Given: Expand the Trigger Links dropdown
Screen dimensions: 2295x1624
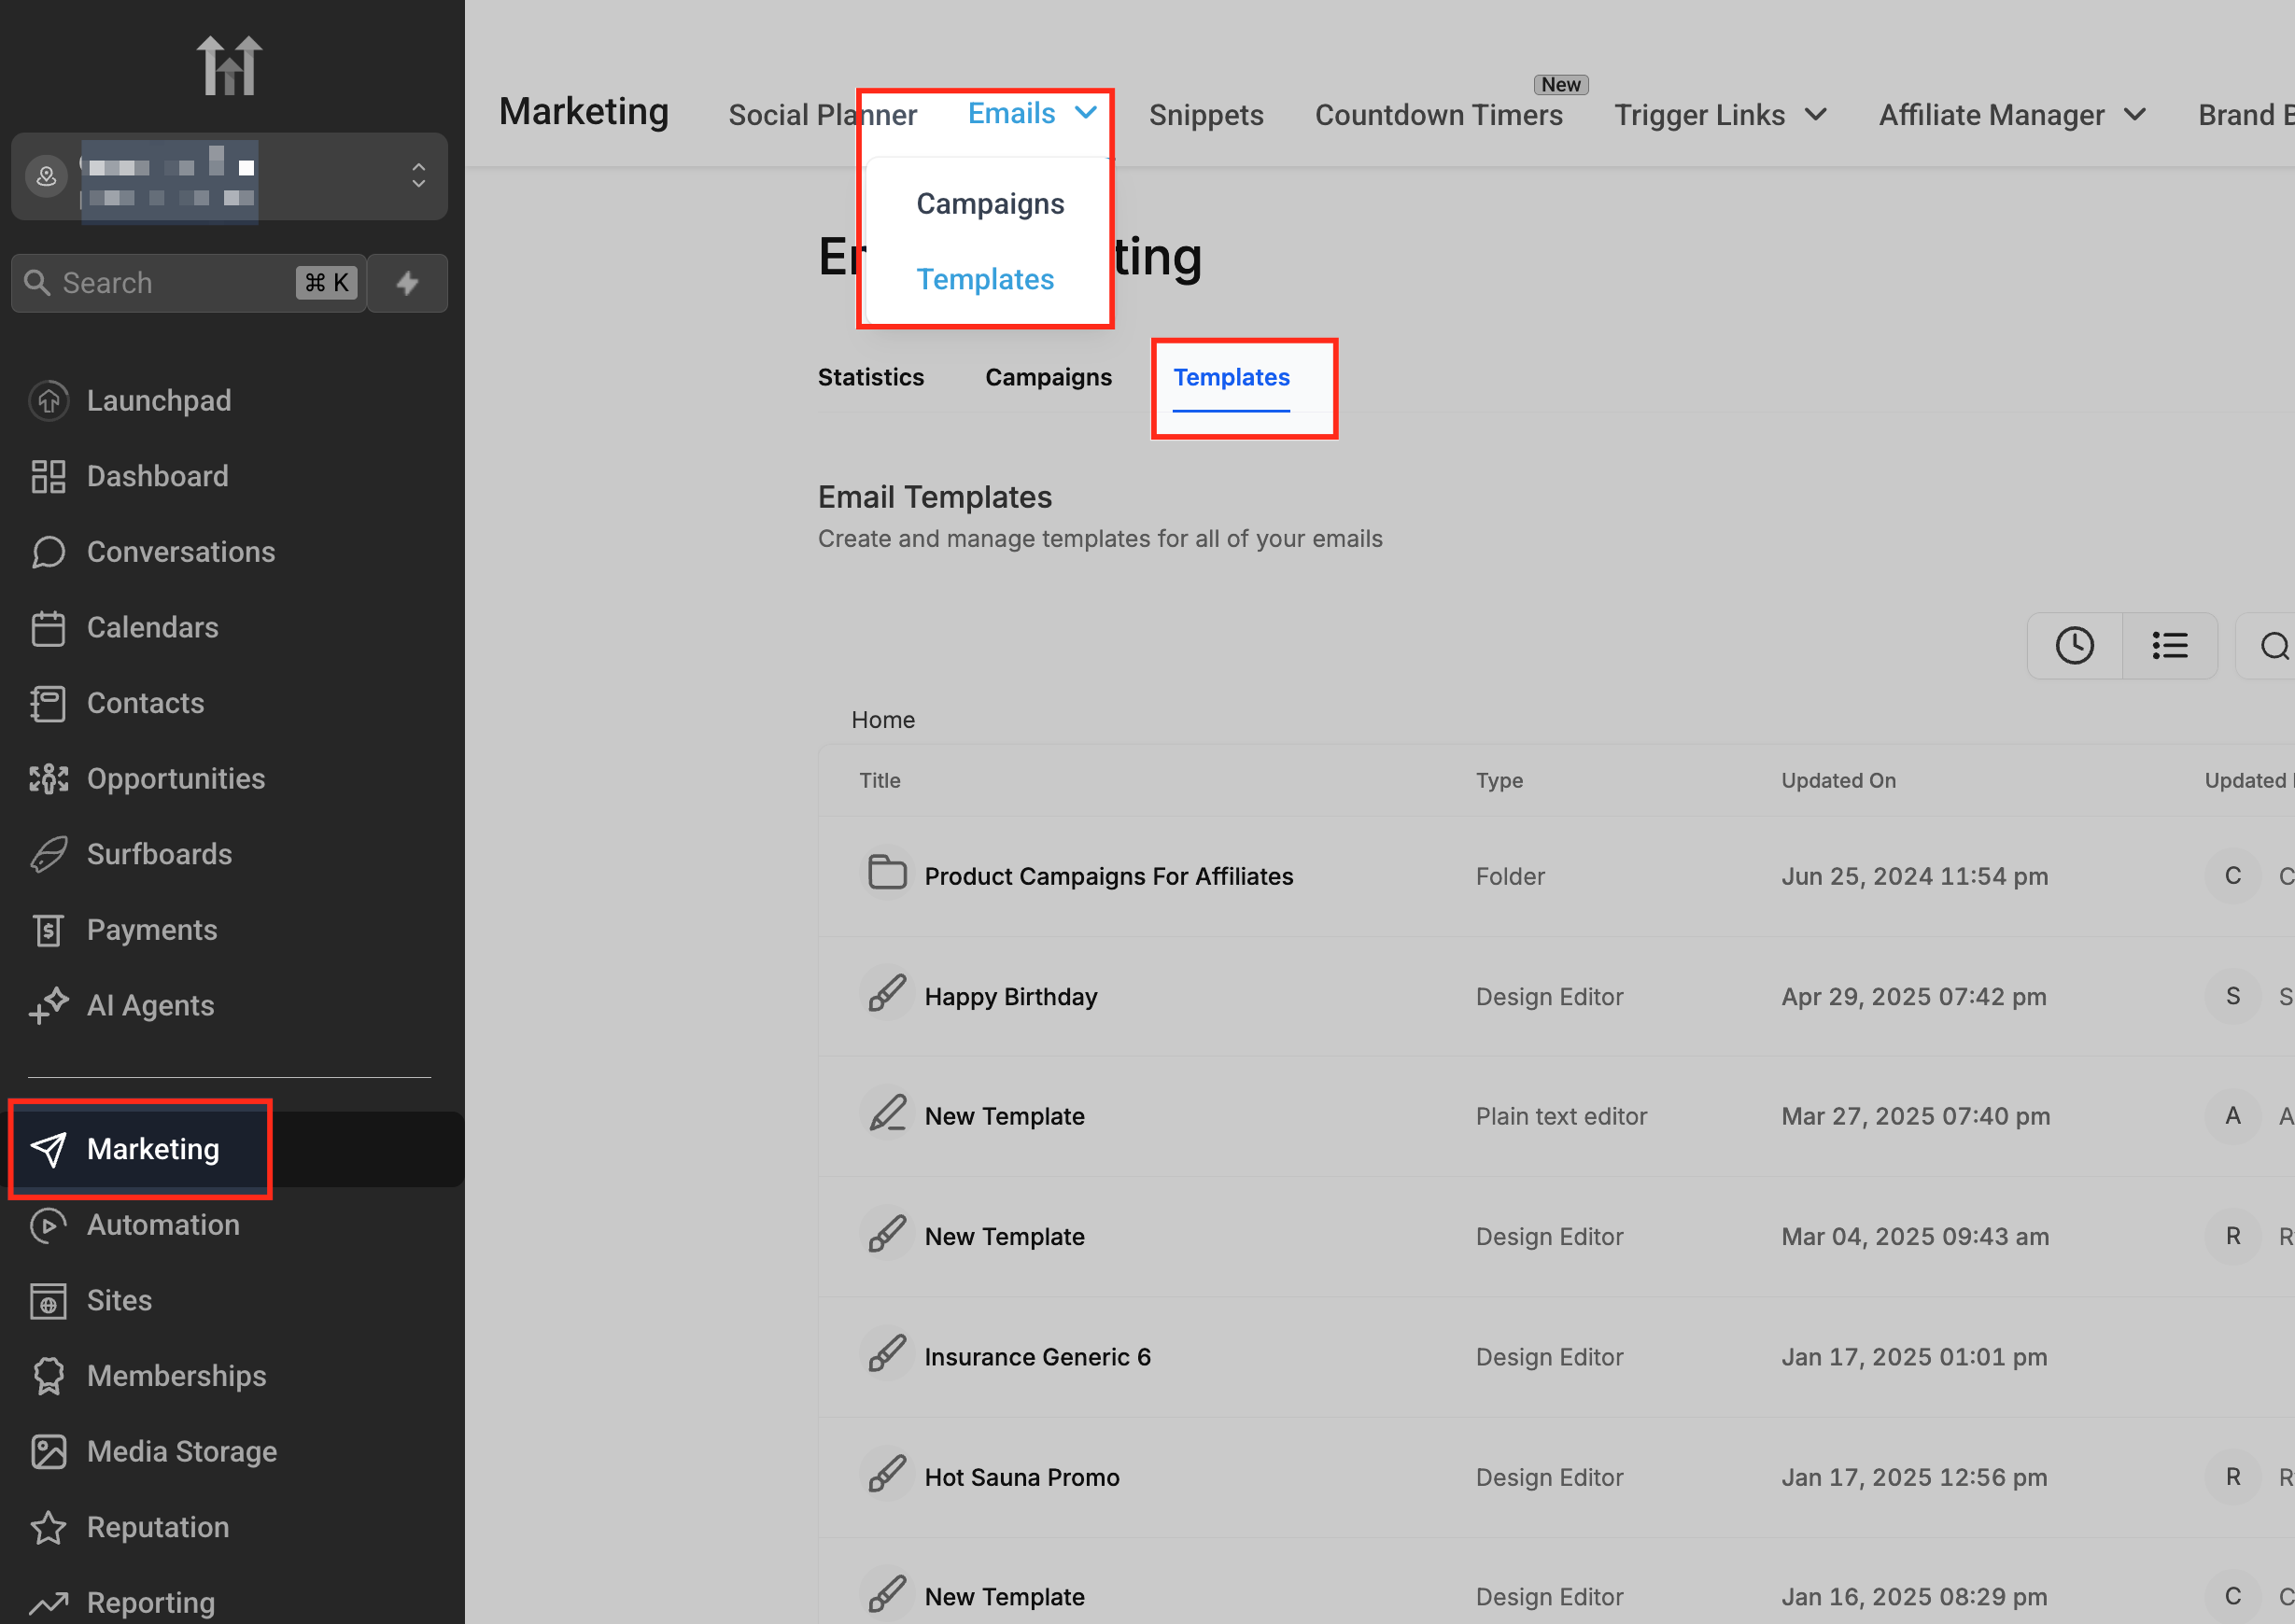Looking at the screenshot, I should coord(1720,115).
